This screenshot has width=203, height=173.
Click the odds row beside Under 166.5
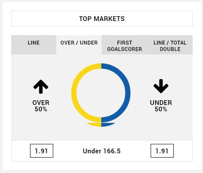click(x=102, y=151)
